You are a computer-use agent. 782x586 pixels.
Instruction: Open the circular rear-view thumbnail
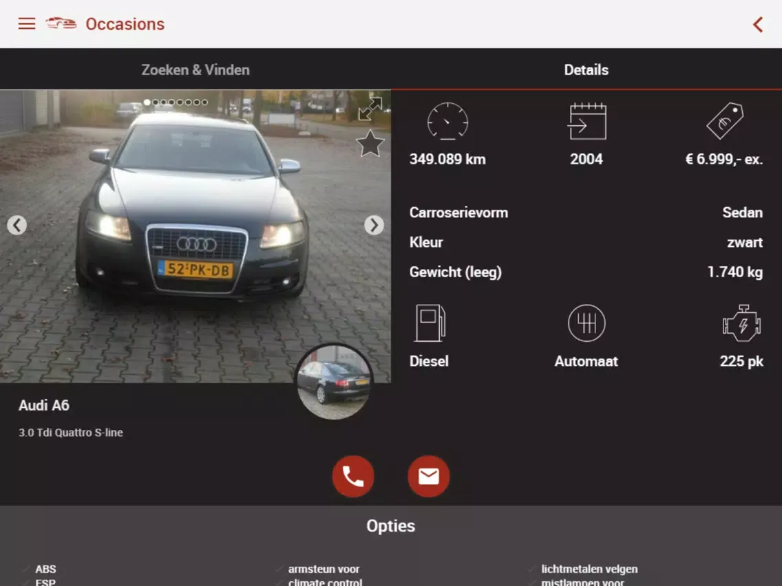[x=334, y=382]
